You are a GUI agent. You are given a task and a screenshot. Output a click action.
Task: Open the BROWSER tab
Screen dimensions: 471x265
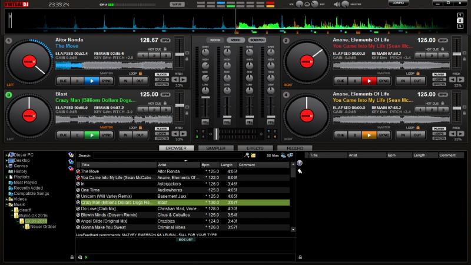pos(176,148)
